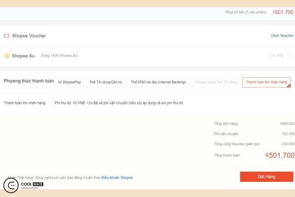The width and height of the screenshot is (295, 197).
Task: Click the Phí thu hộ fee description text
Action: (118, 103)
